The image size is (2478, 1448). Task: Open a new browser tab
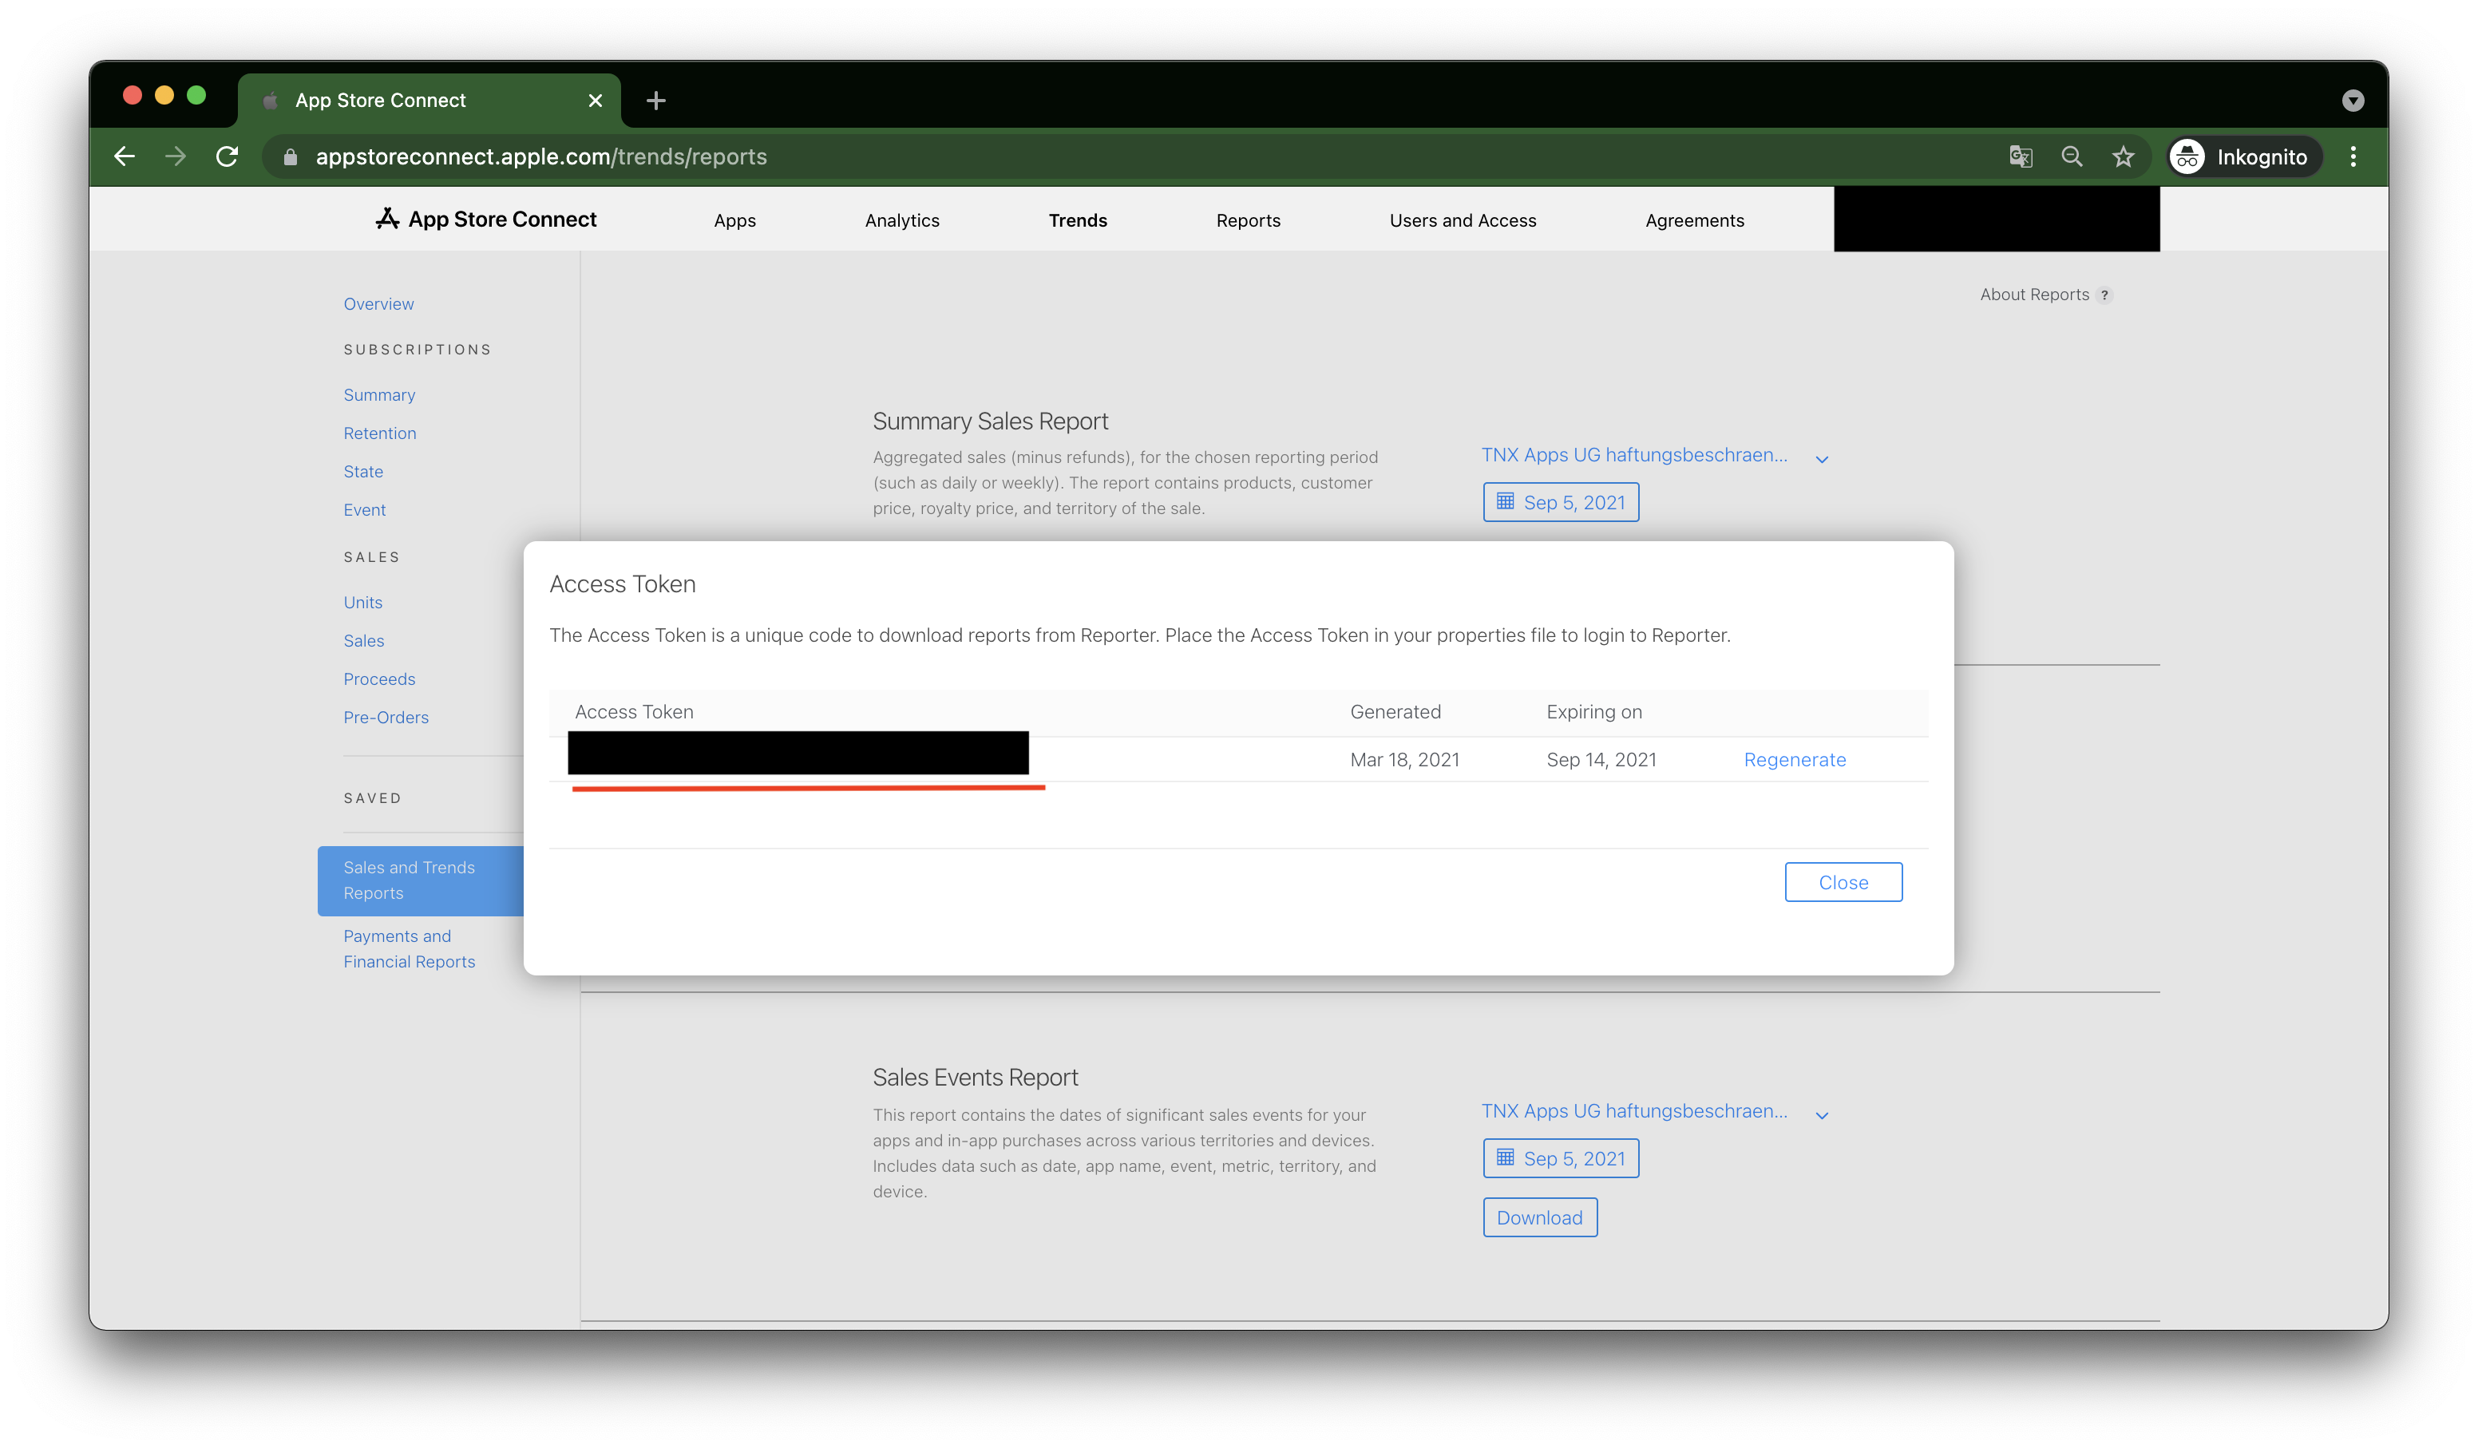(656, 101)
